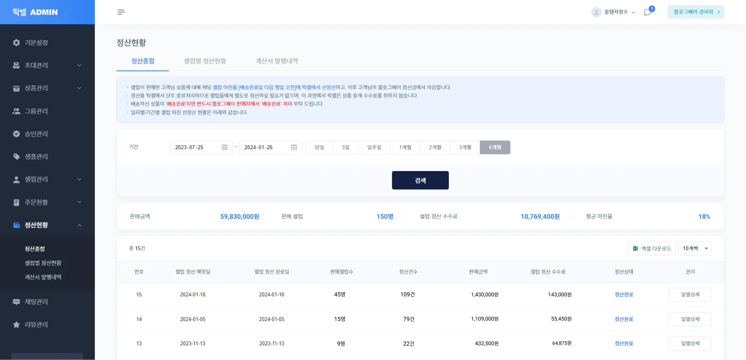Open 일별상세 for row 15
This screenshot has height=360, width=746.
pyautogui.click(x=690, y=295)
